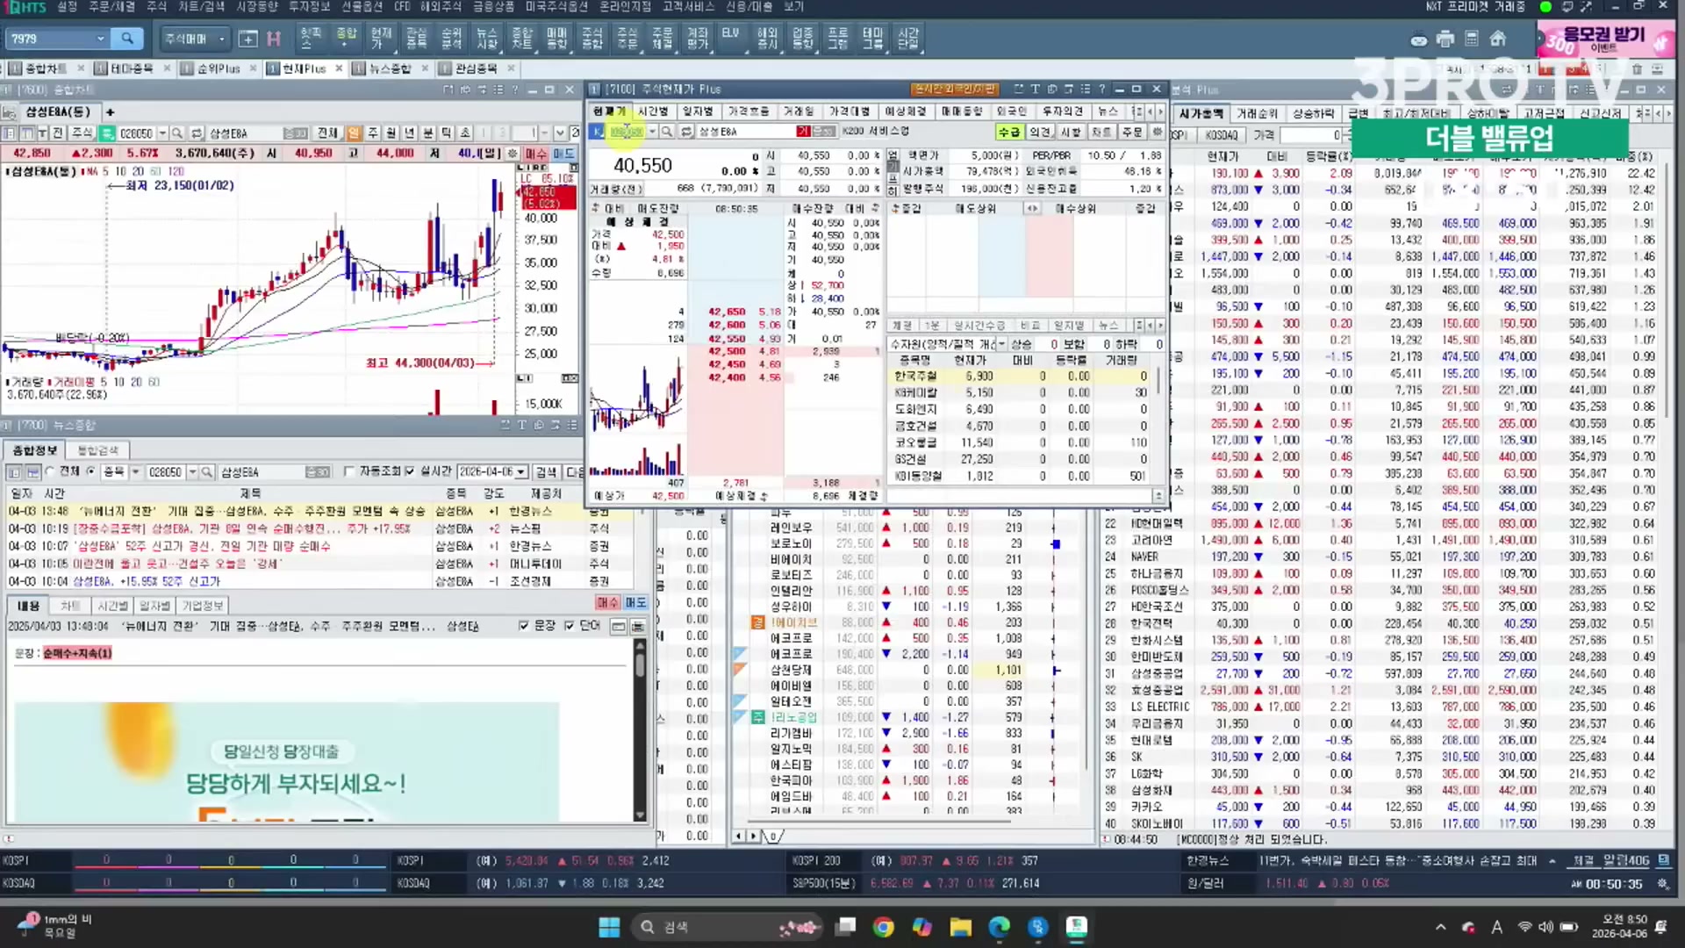
Task: Select the 전체 radio button in news panel
Action: point(51,472)
